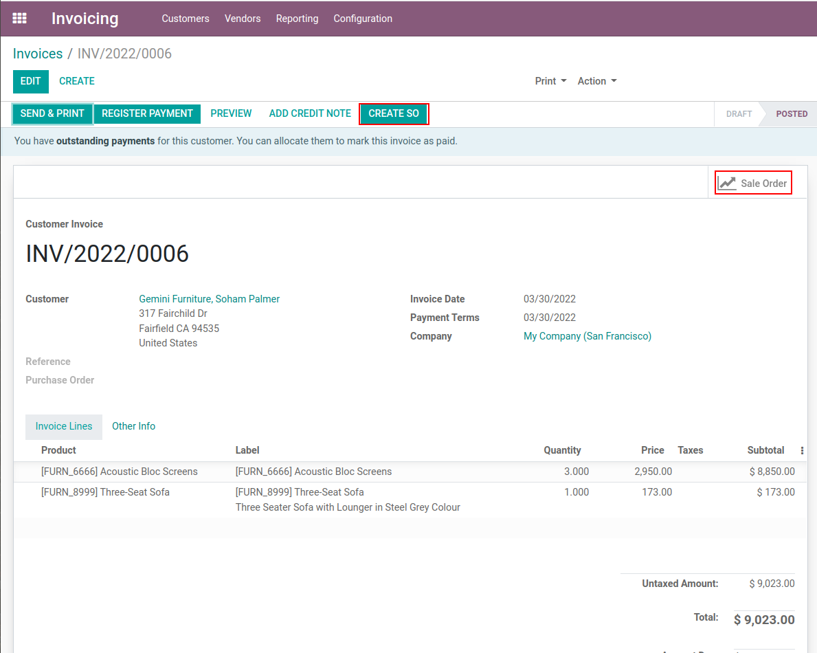817x653 pixels.
Task: Expand the Action dropdown
Action: 596,81
